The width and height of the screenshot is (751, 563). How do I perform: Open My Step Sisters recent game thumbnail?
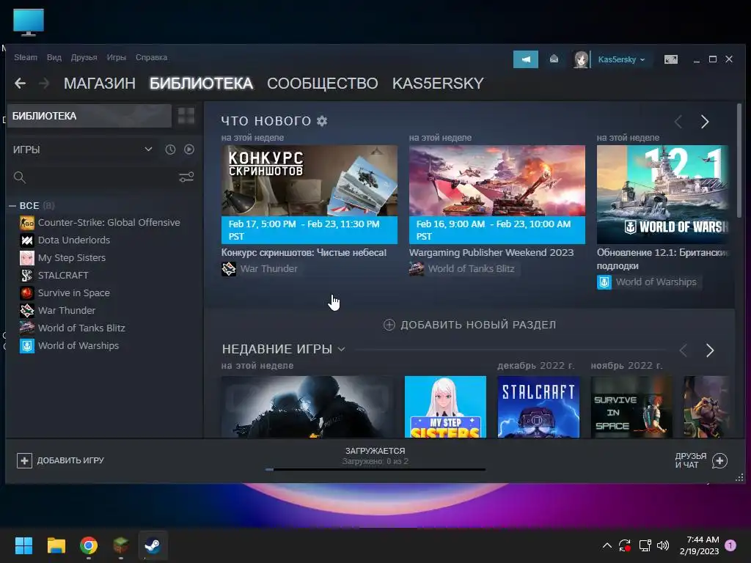pyautogui.click(x=445, y=407)
